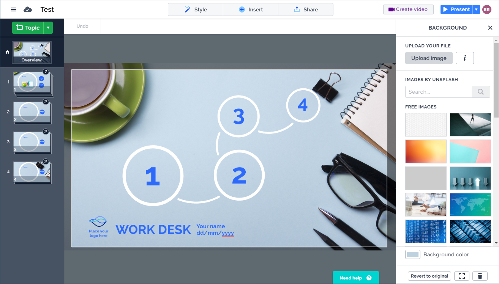Image resolution: width=499 pixels, height=284 pixels.
Task: Open the Share menu
Action: (x=306, y=9)
